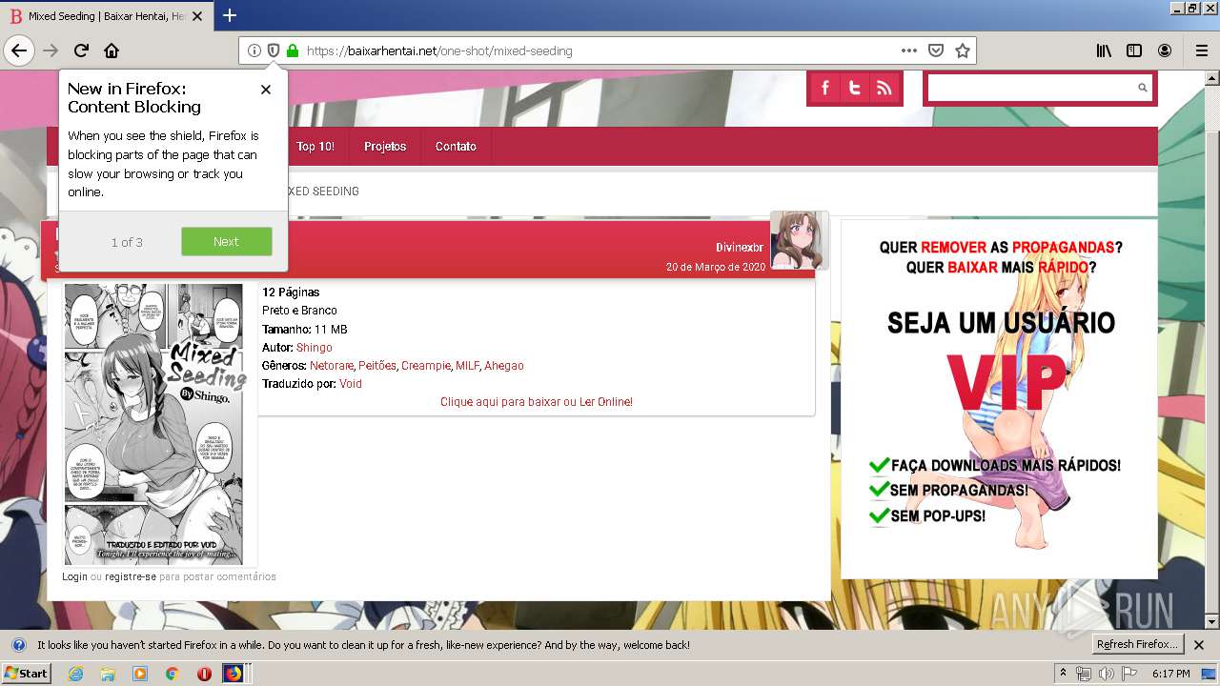Click the Divinexbr avatar picture

click(799, 240)
